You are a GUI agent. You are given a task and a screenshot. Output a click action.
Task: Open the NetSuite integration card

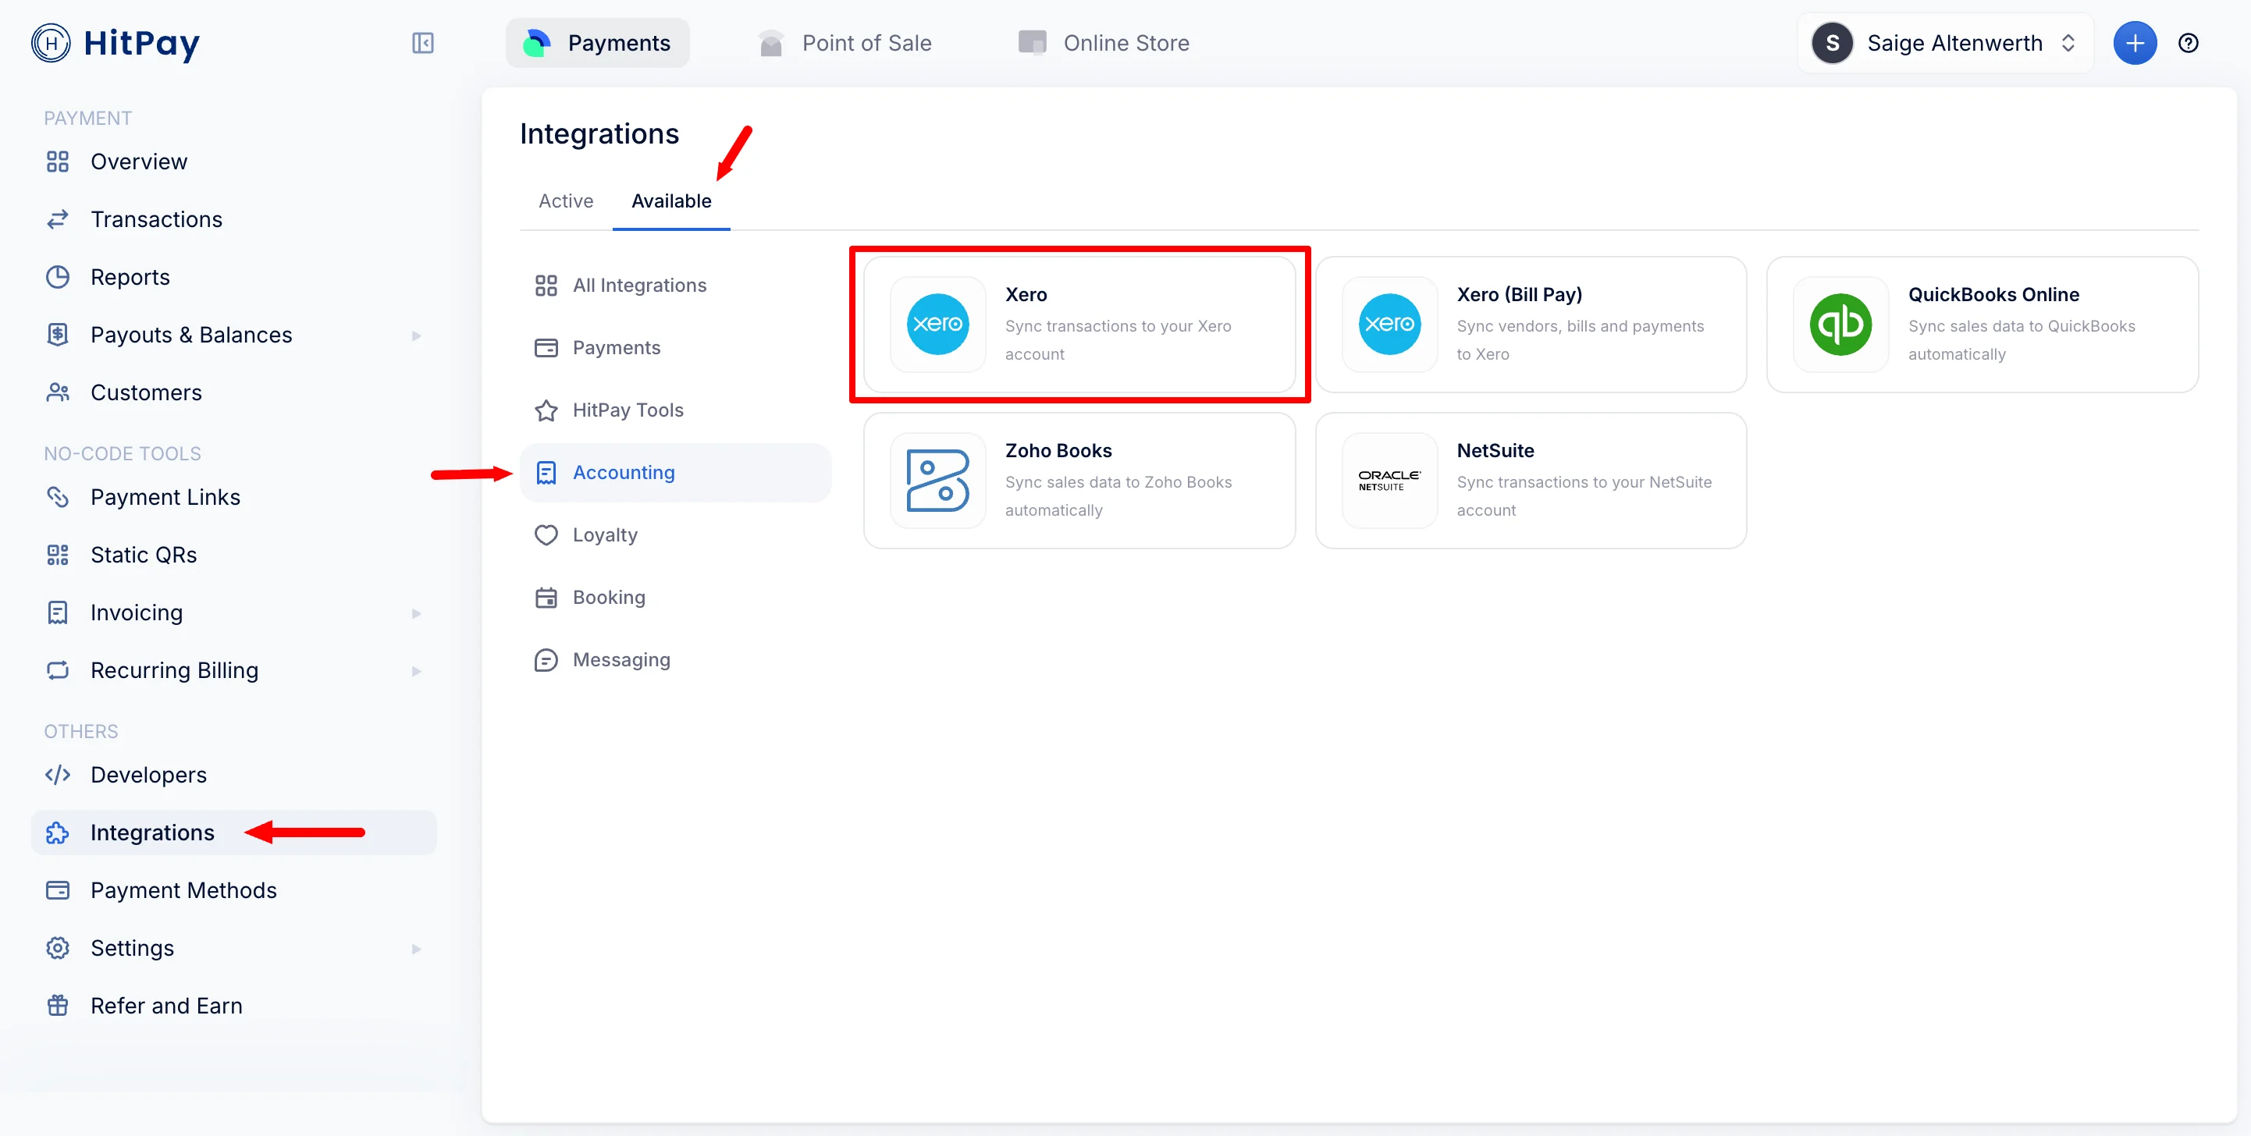[1531, 481]
